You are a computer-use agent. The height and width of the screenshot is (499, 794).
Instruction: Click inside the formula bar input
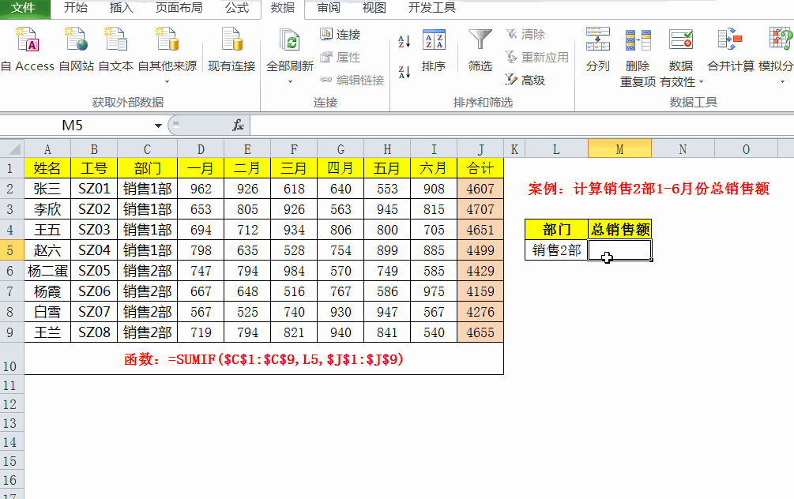click(521, 125)
